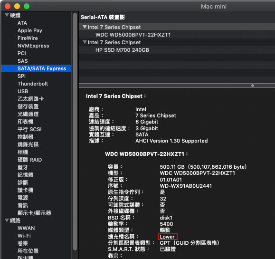
Task: Select Intel 7 Series Chipset row above HP SSD
Action: pyautogui.click(x=177, y=42)
